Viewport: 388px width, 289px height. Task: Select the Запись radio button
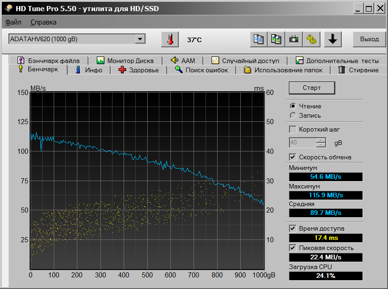coord(293,115)
